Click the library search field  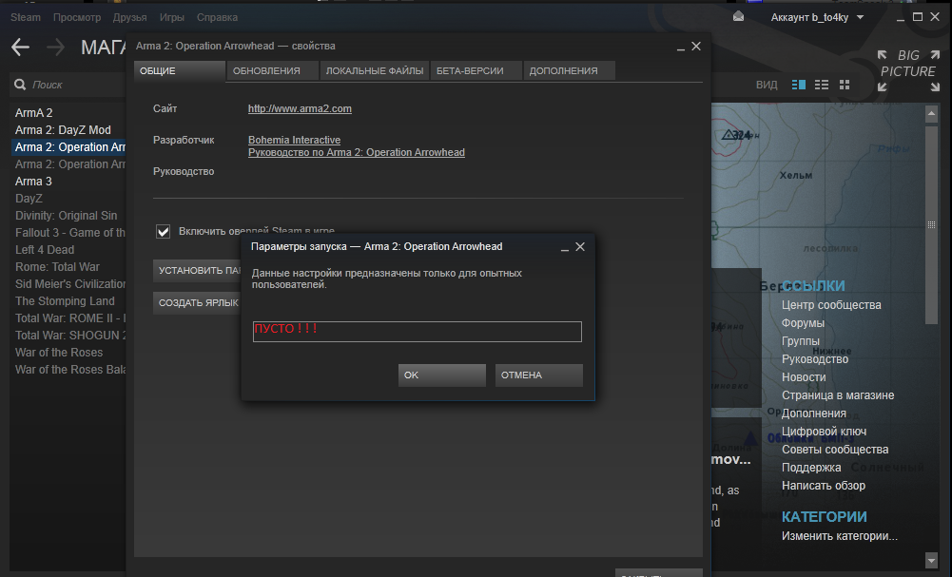coord(68,85)
